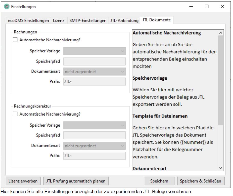Click the 'Rechnungskorrektur' group label
The image size is (233, 196).
point(32,106)
